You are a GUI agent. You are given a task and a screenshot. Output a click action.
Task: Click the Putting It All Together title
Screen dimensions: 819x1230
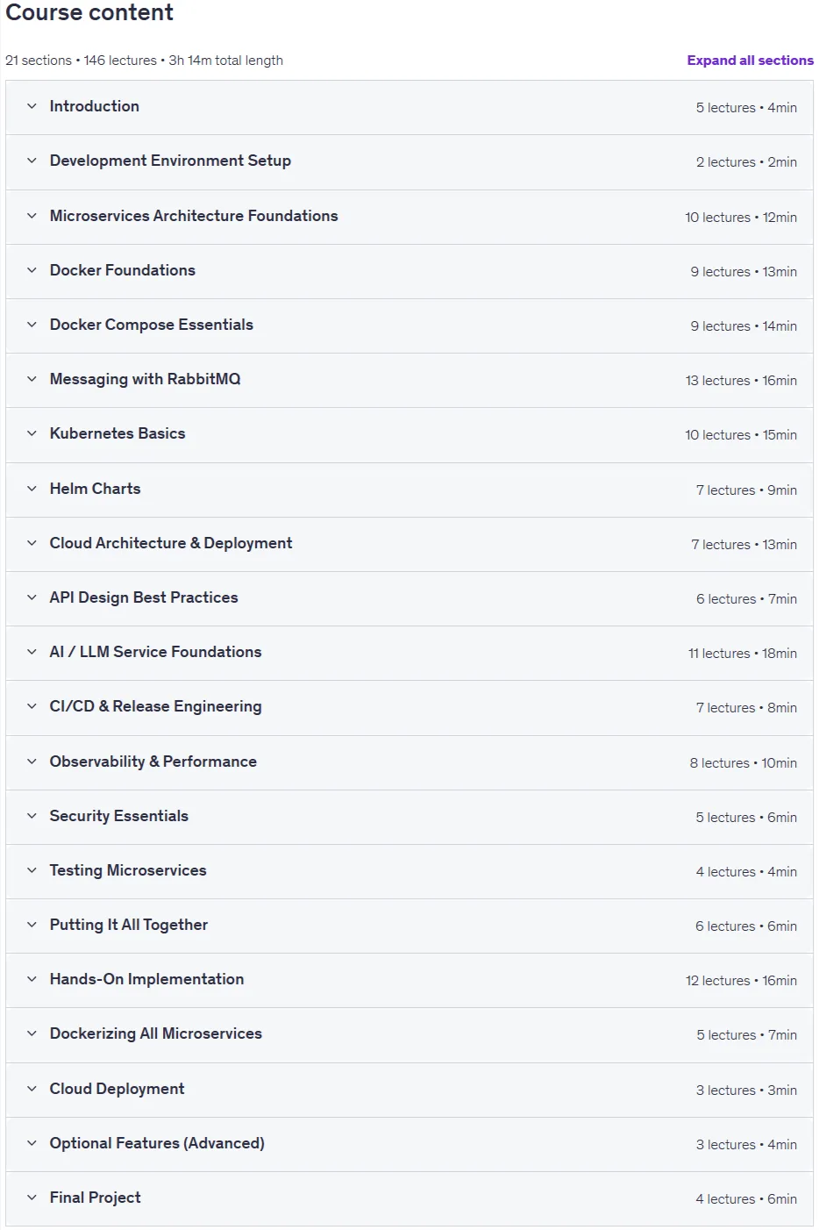click(128, 925)
